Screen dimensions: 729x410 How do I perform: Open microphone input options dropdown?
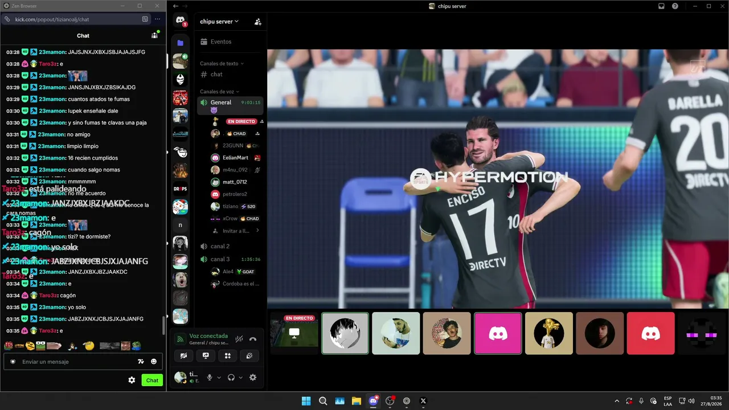pos(219,378)
